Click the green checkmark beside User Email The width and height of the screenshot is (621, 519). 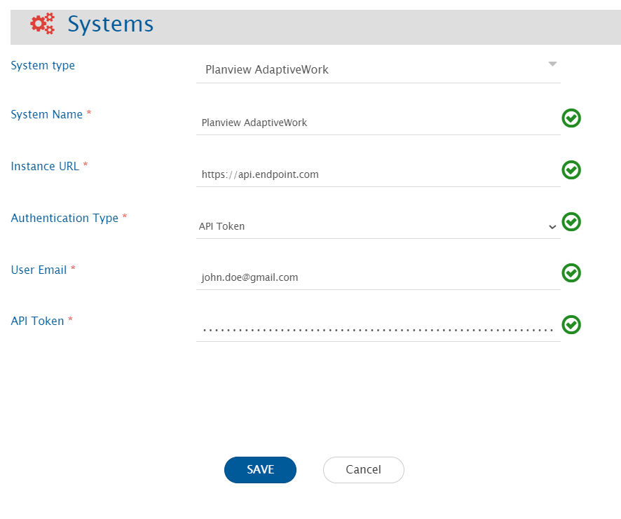coord(571,273)
